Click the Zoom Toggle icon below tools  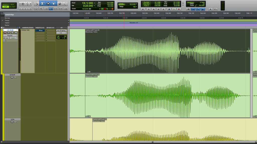point(36,9)
